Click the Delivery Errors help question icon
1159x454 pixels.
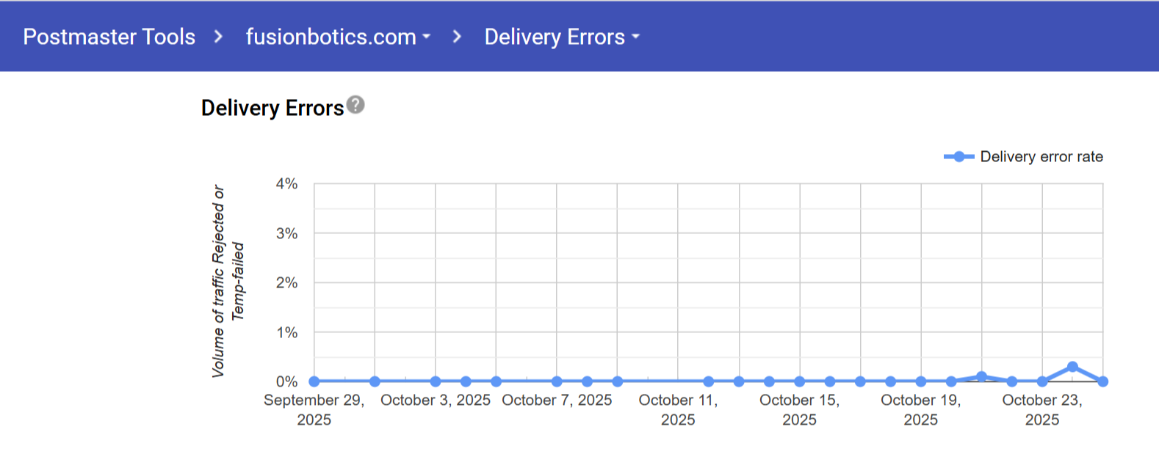coord(355,105)
